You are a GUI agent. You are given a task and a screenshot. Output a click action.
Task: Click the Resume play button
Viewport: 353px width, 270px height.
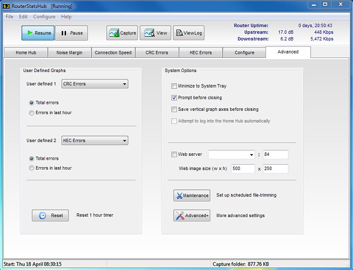(x=38, y=33)
